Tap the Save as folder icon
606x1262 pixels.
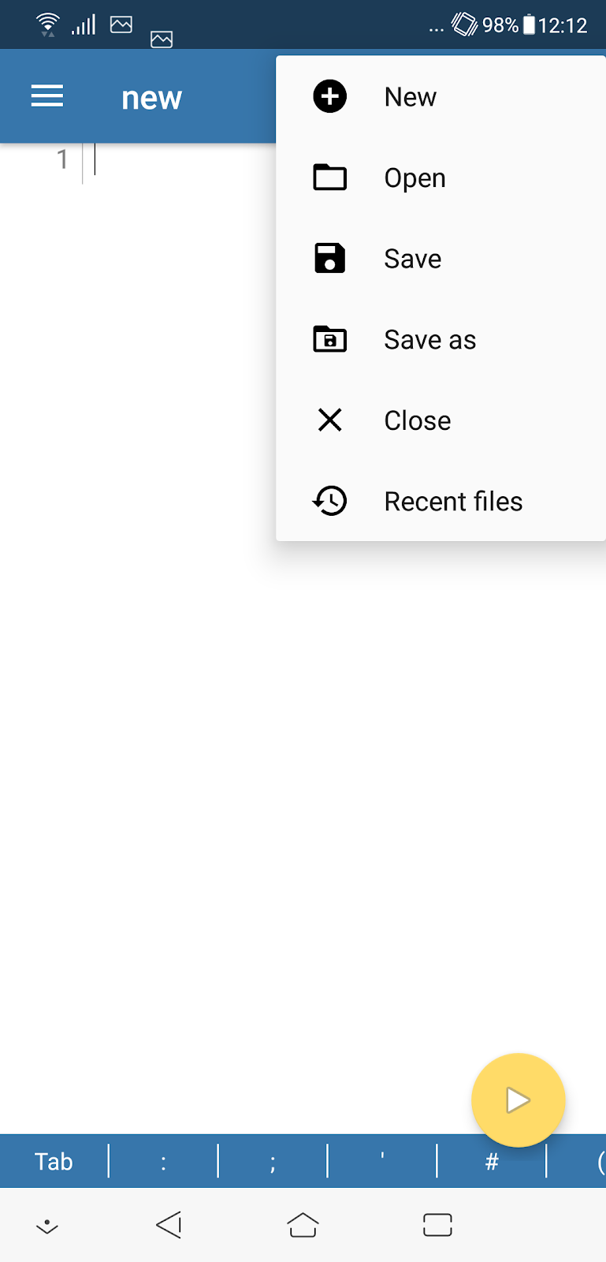330,339
